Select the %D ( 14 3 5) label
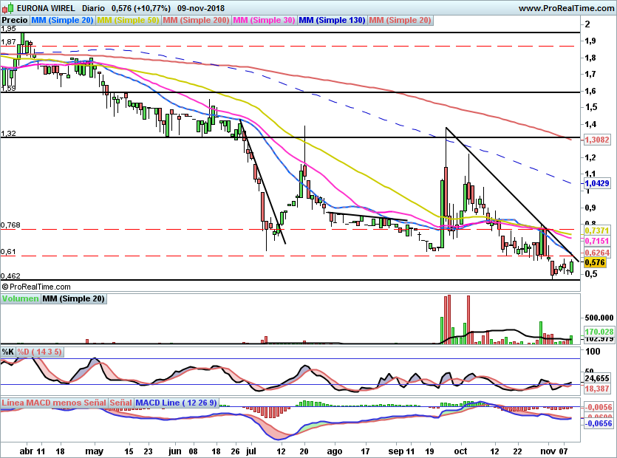617x458 pixels. (x=39, y=352)
